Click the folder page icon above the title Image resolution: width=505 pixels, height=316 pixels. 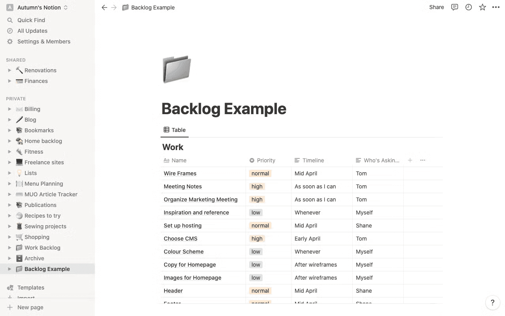click(x=176, y=69)
